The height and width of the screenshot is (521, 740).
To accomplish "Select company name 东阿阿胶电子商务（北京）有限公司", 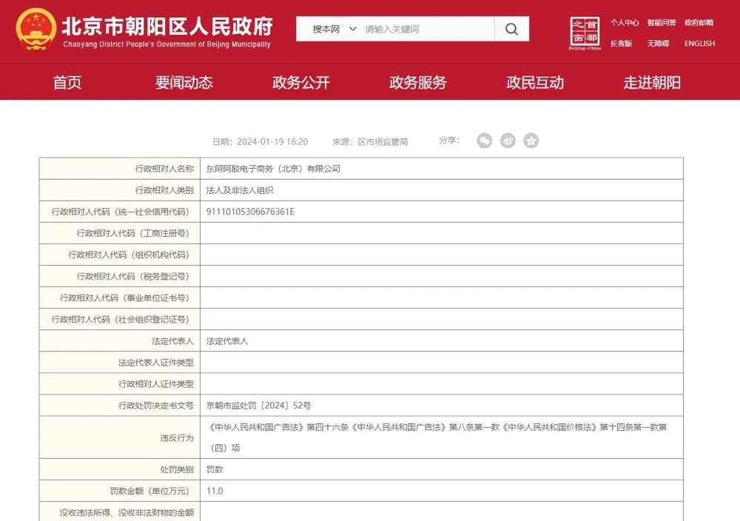I will pyautogui.click(x=273, y=169).
